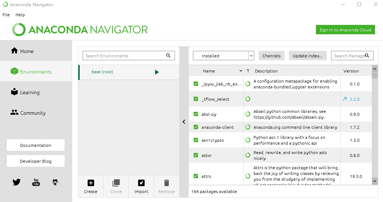Click the type icon for asn1crypto
This screenshot has height=202, width=383.
[x=248, y=140]
